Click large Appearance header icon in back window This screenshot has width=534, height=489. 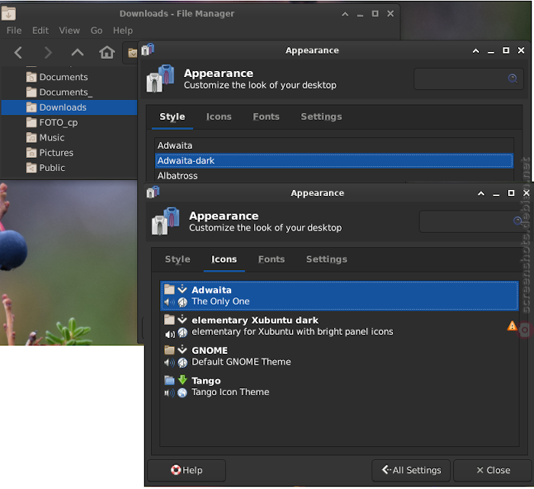(x=160, y=79)
